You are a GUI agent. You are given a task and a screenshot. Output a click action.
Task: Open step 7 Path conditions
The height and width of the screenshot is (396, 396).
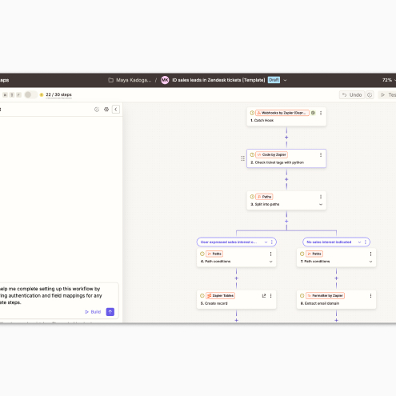pos(336,258)
